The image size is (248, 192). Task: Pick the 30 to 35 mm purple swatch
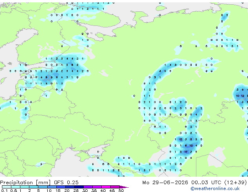coord(88,187)
